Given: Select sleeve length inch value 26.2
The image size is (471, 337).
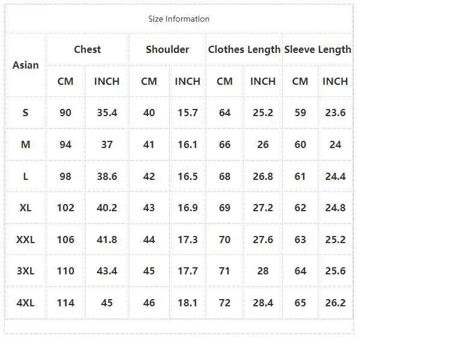Looking at the screenshot, I should pos(336,303).
